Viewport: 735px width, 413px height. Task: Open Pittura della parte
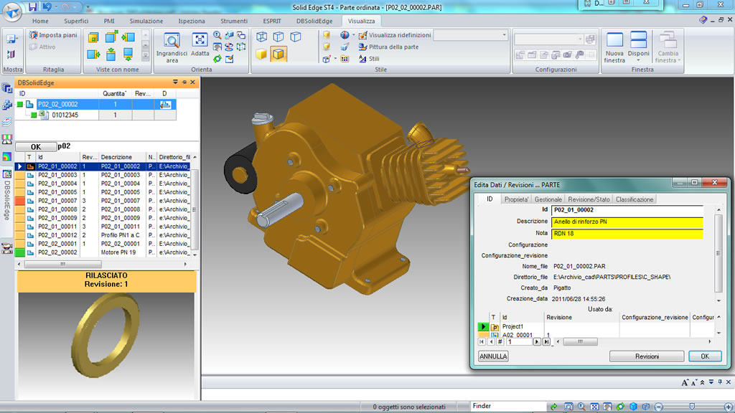(x=388, y=47)
